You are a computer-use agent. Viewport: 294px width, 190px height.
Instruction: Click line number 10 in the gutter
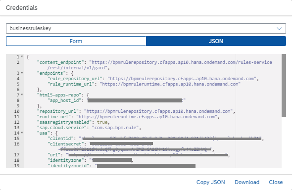17,111
